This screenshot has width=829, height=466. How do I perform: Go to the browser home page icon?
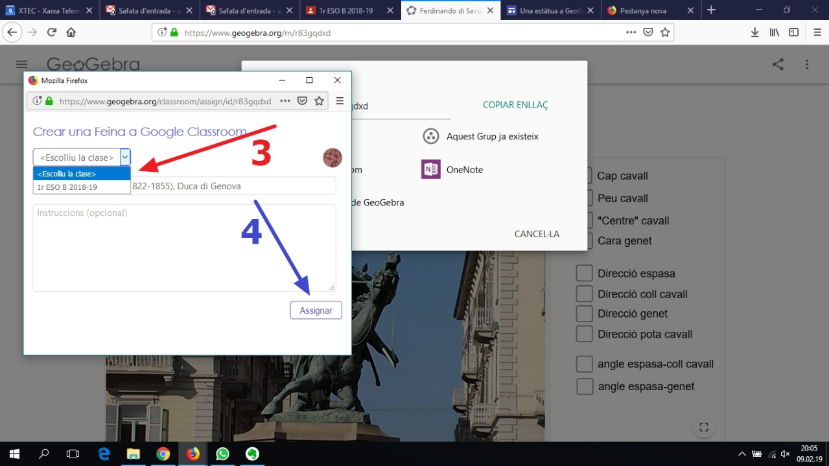(71, 32)
